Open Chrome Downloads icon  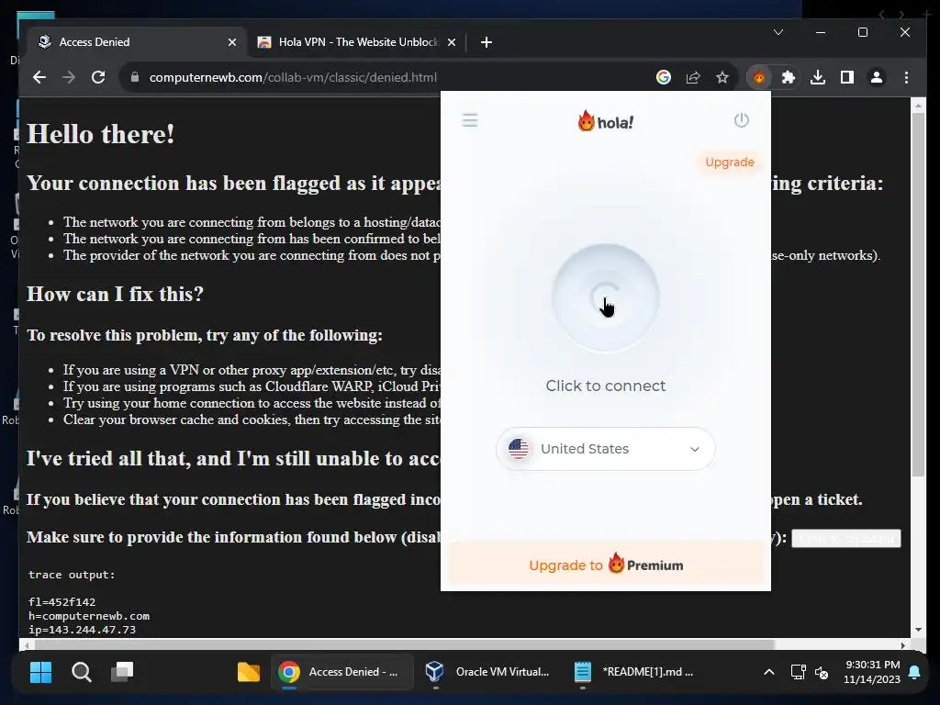(x=818, y=77)
